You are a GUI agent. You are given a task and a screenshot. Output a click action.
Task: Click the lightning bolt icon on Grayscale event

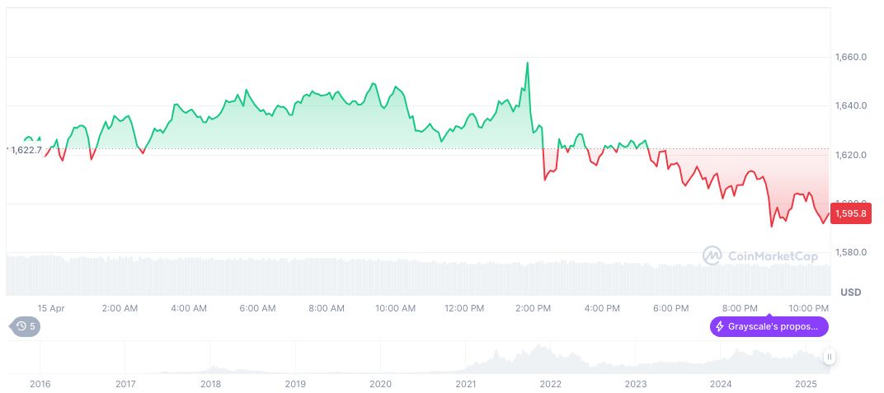720,327
